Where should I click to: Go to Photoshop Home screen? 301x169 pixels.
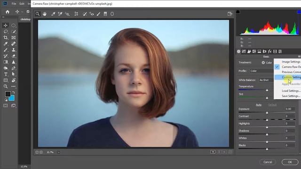8,12
